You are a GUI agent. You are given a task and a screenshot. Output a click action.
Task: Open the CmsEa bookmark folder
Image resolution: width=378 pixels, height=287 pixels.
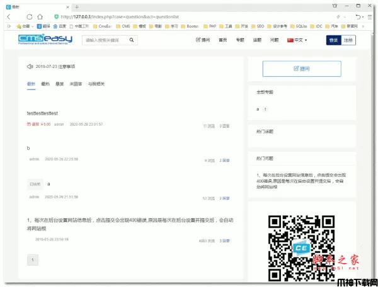[102, 26]
